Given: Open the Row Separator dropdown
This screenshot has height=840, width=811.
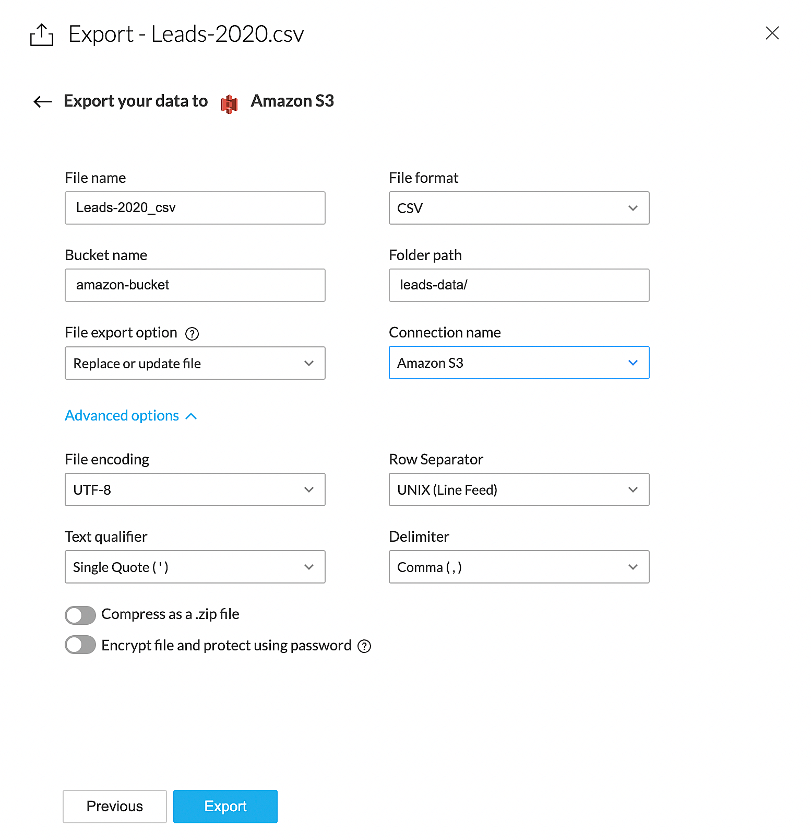Looking at the screenshot, I should 519,489.
